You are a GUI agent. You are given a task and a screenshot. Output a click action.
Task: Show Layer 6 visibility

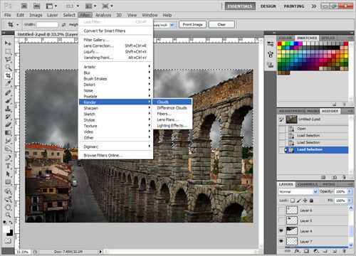[x=281, y=210]
